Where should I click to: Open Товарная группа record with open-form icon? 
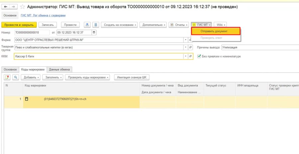[190, 47]
